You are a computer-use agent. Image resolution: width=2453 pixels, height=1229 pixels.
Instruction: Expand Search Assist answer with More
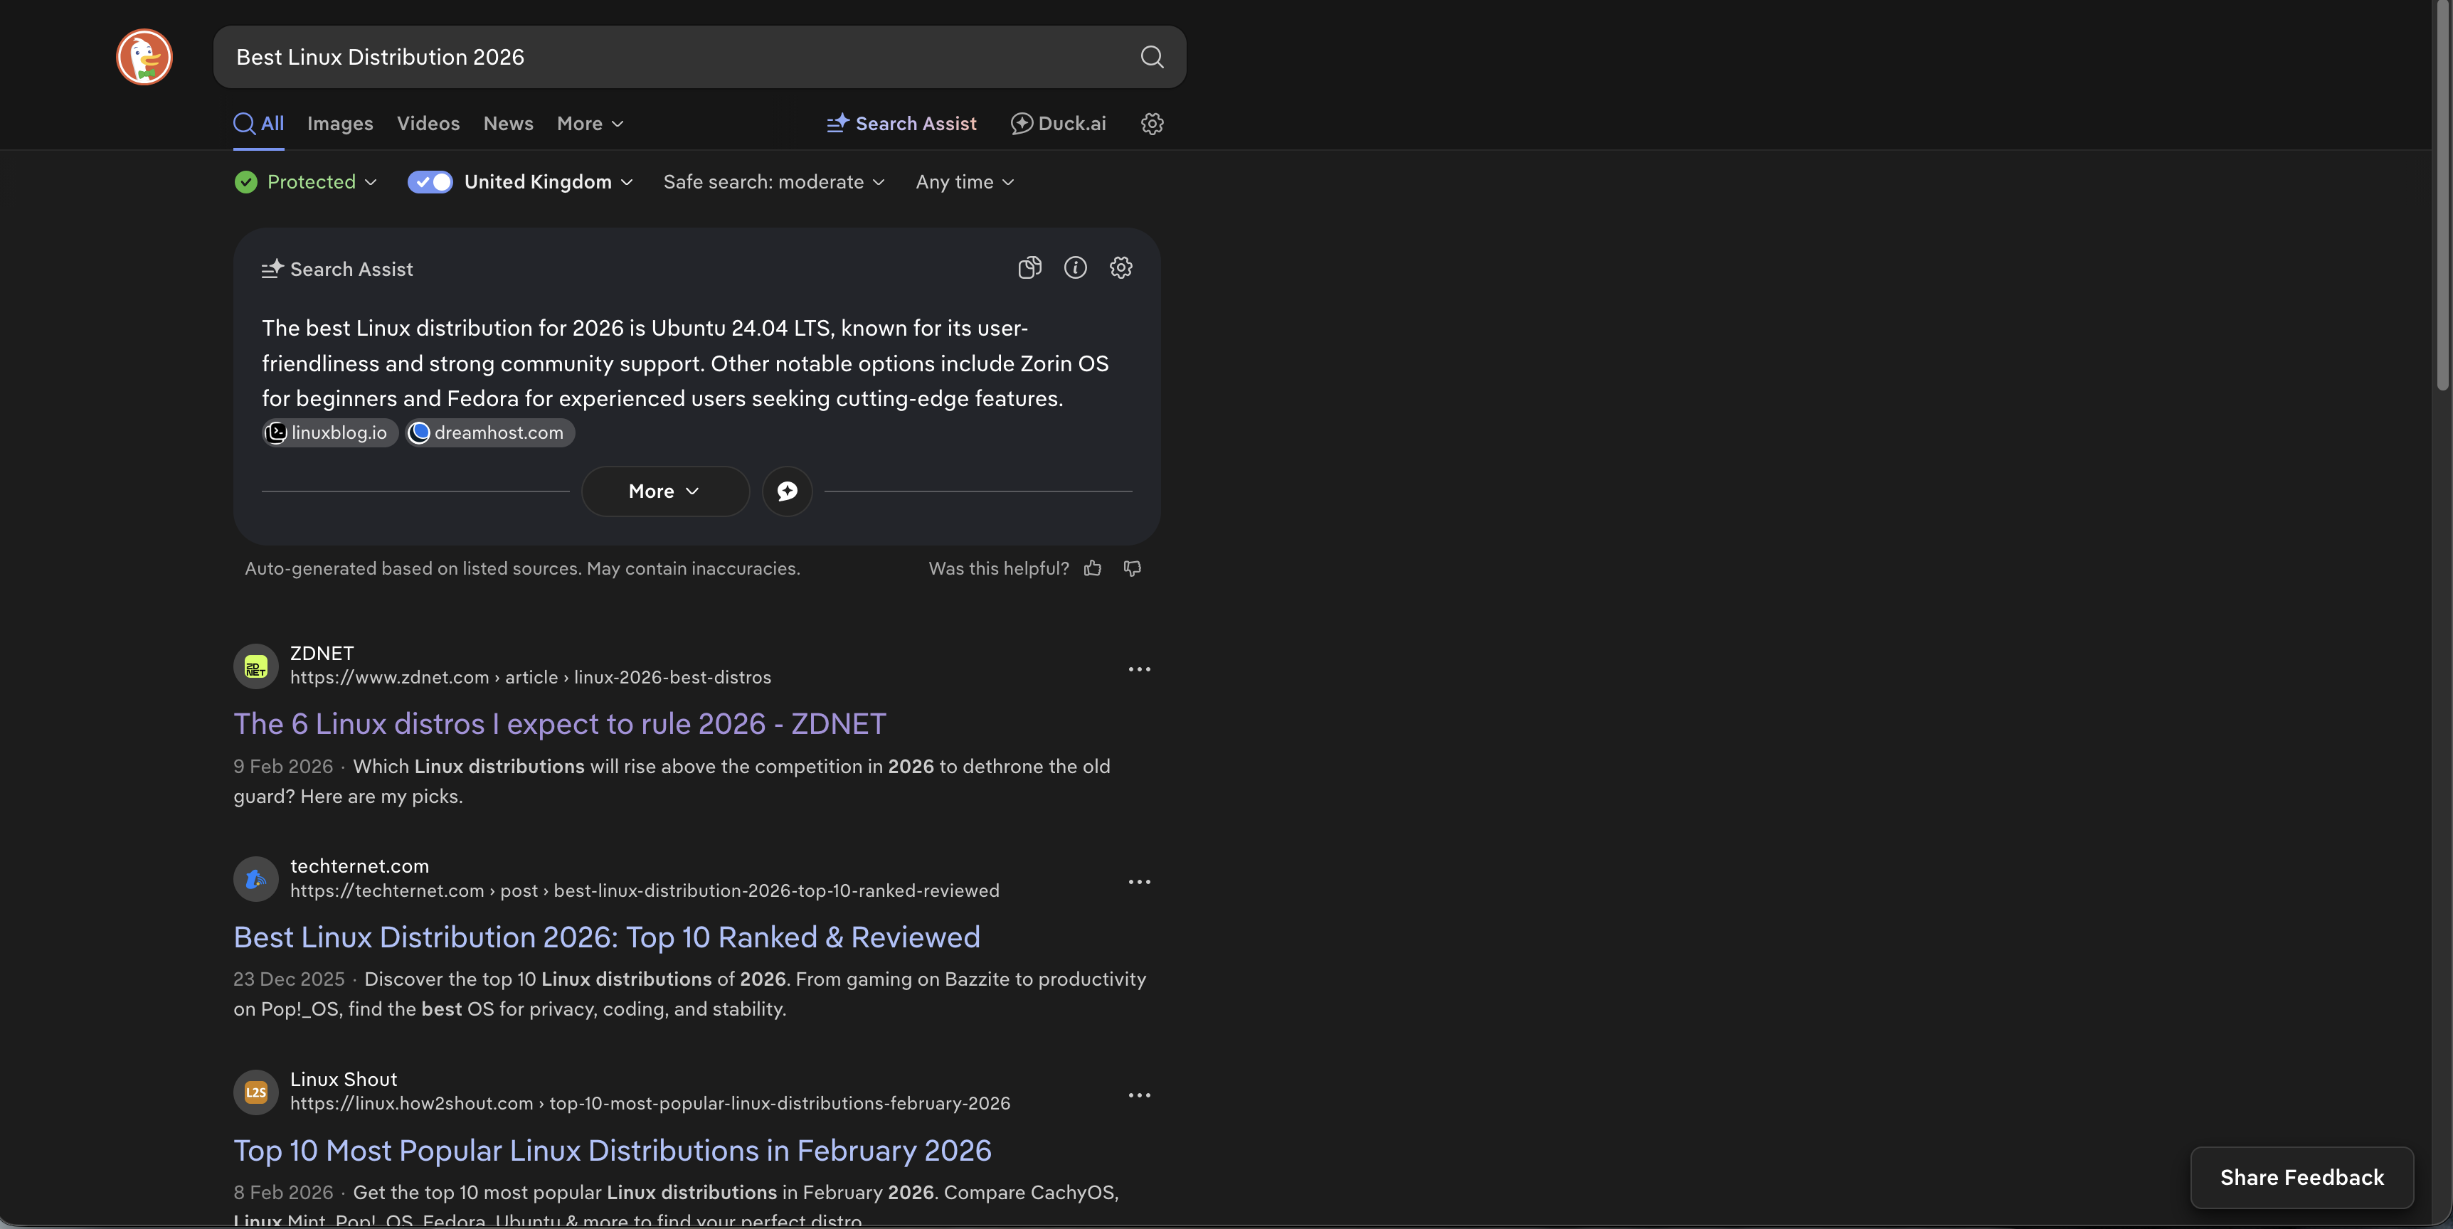tap(664, 491)
